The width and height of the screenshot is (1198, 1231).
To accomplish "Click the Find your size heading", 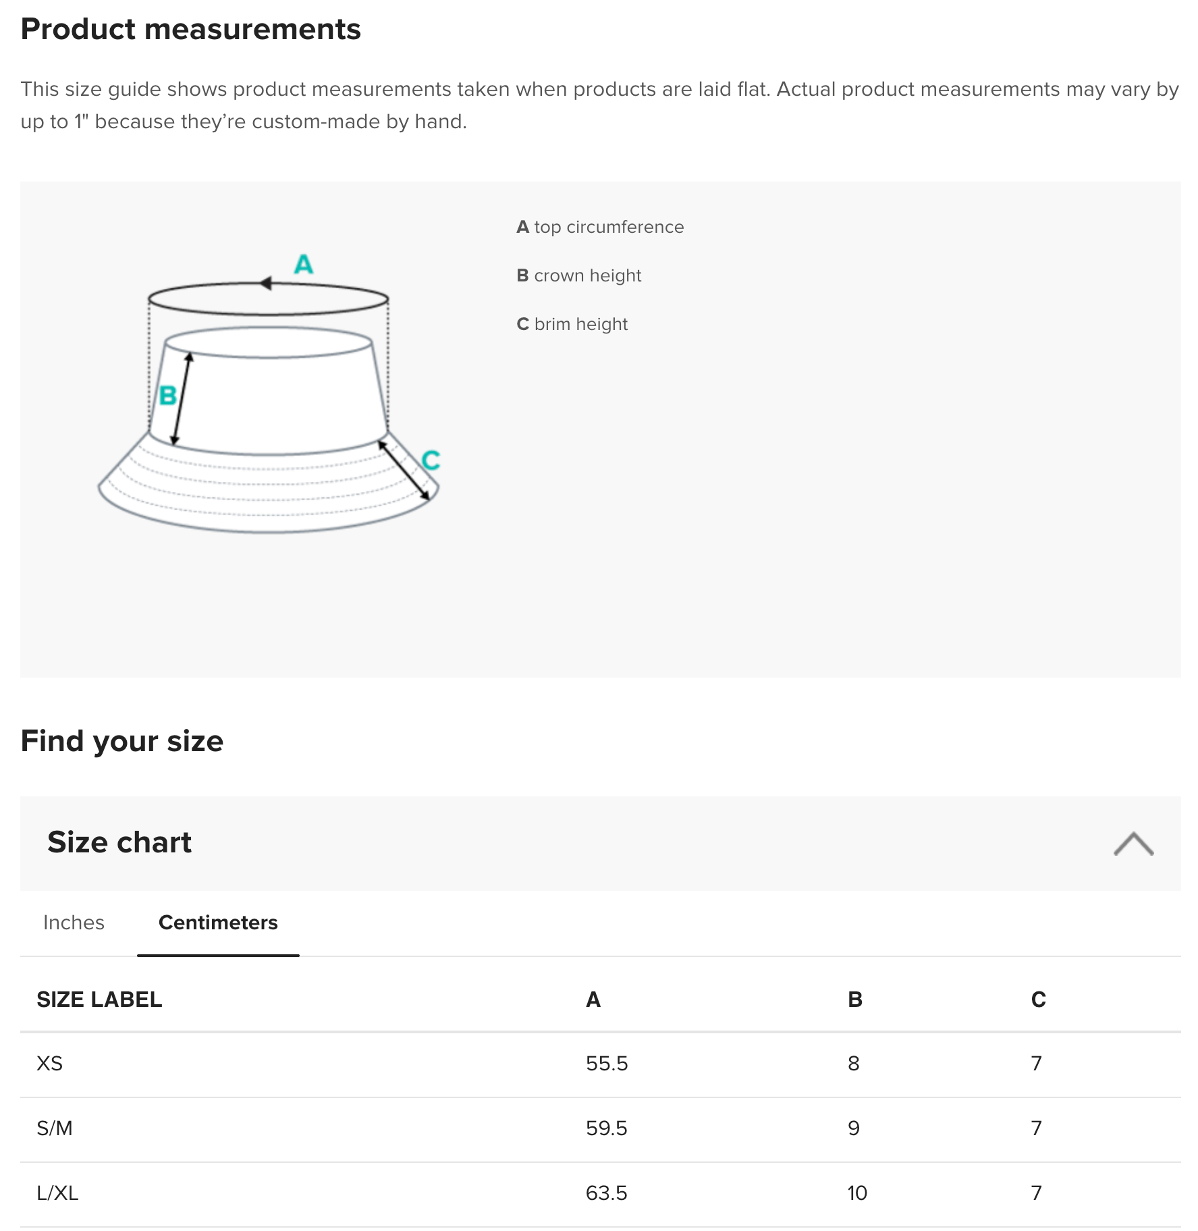I will tap(122, 741).
